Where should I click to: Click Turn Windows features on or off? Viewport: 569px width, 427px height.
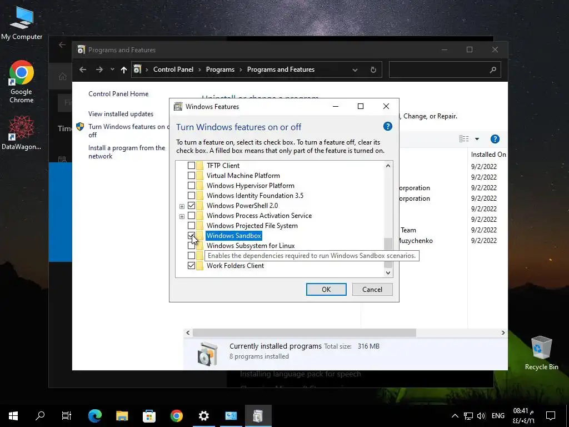128,131
